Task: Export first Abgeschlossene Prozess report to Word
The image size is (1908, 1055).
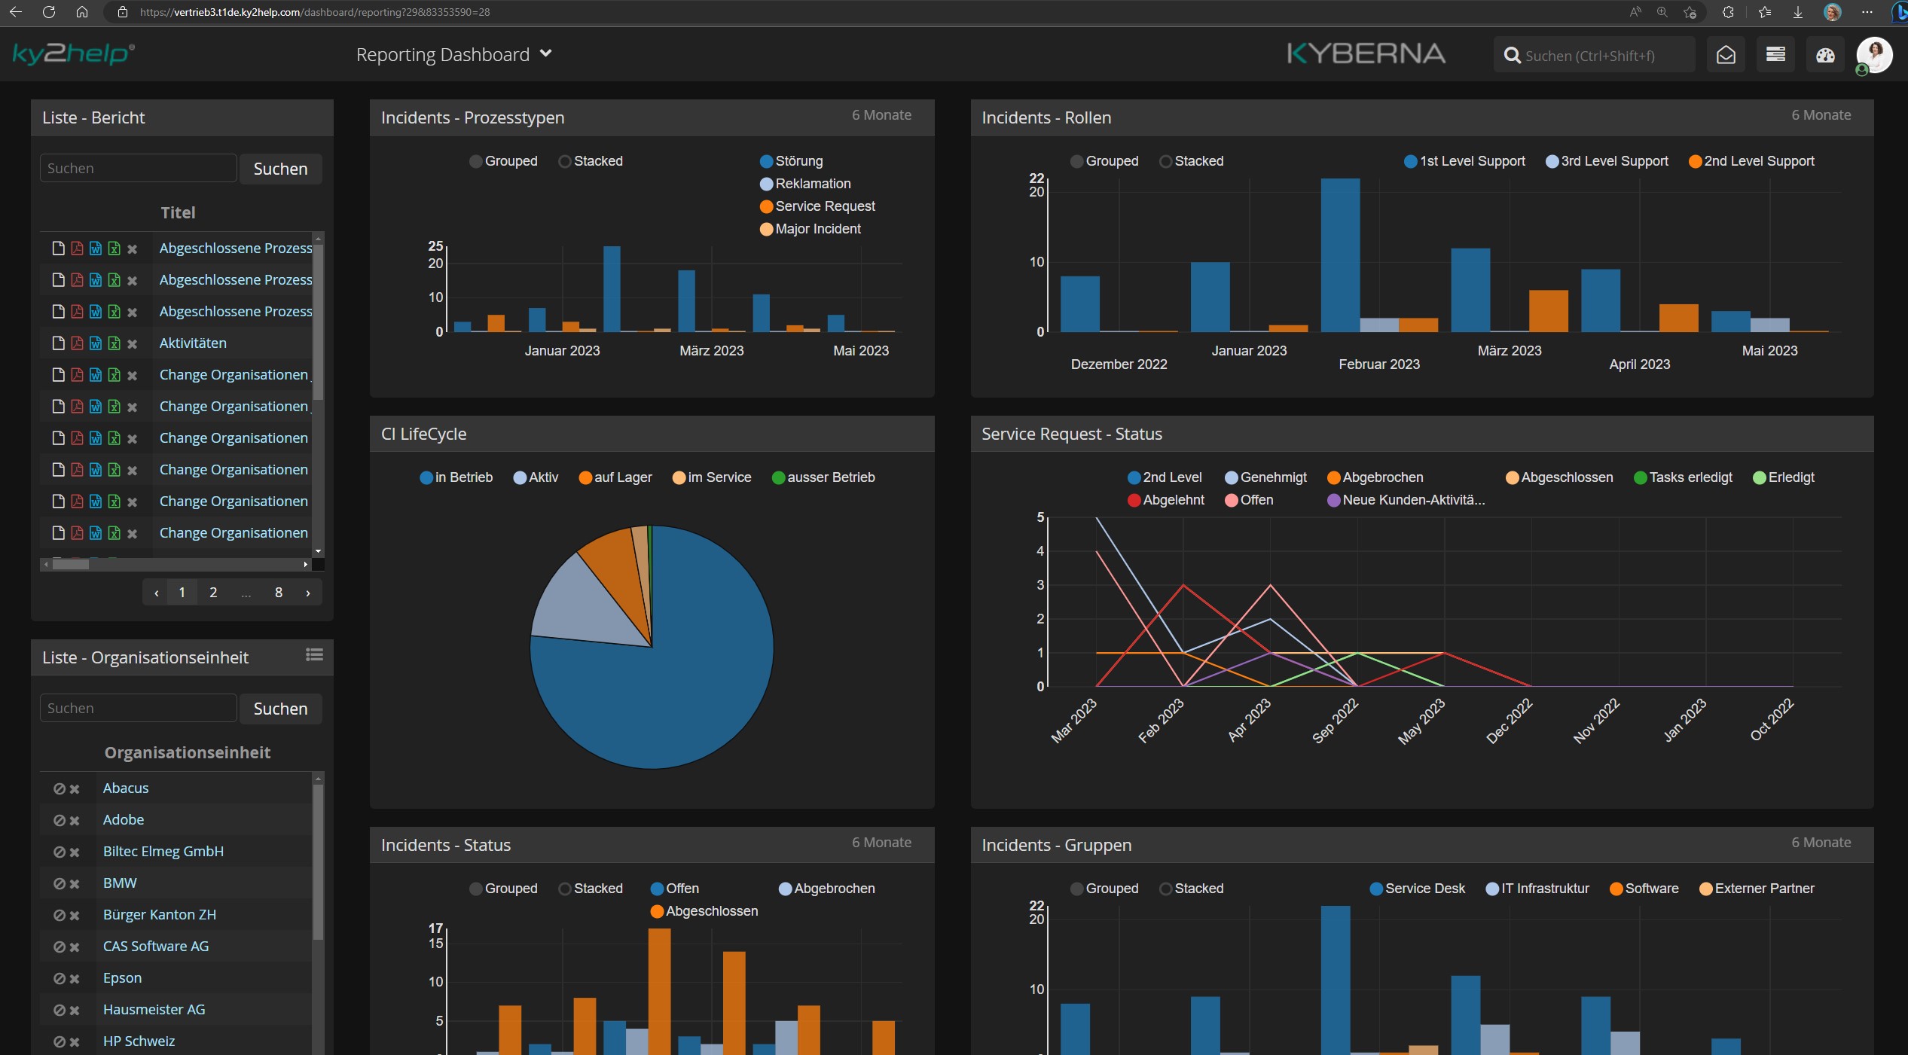Action: coord(95,248)
